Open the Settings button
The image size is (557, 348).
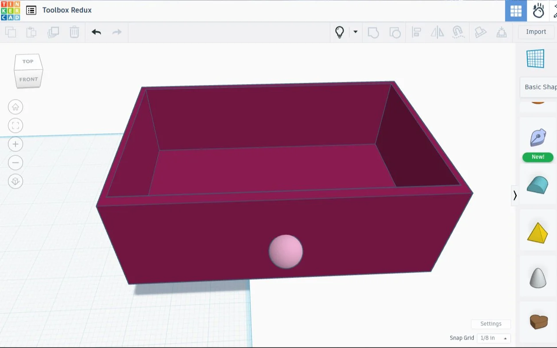click(x=491, y=324)
